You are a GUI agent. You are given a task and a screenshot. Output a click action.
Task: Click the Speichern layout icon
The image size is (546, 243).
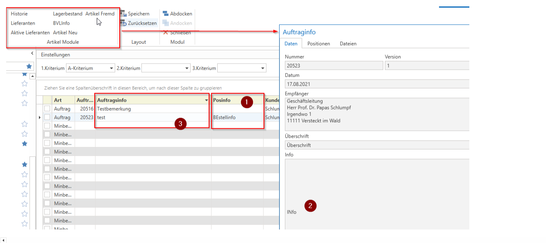[123, 14]
